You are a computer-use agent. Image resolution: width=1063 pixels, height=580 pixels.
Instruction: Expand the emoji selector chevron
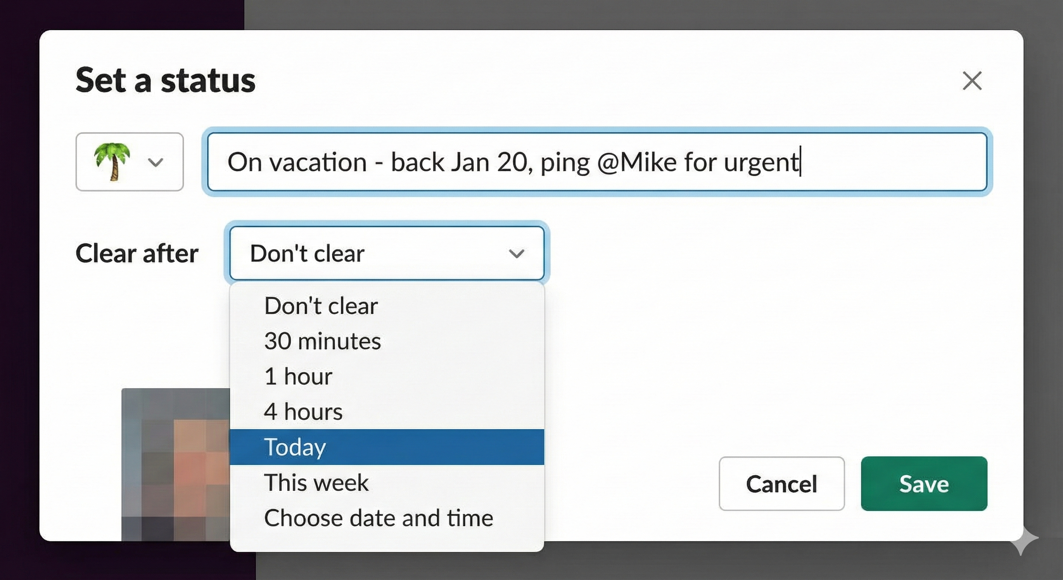[x=156, y=162]
